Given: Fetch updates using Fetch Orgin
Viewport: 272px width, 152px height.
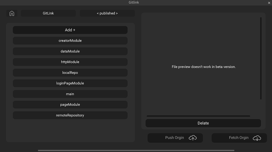Looking at the screenshot, I should [x=239, y=138].
